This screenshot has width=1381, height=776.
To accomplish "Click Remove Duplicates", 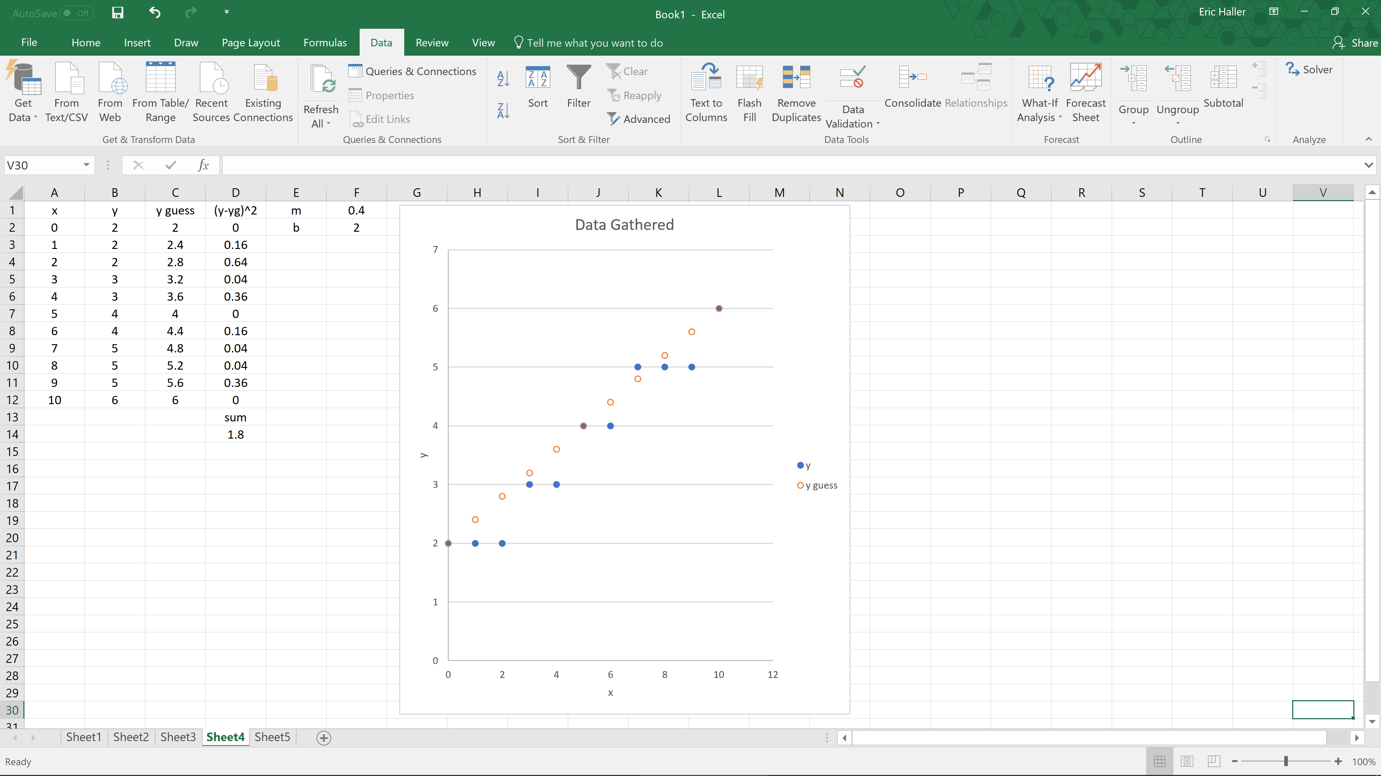I will 796,92.
